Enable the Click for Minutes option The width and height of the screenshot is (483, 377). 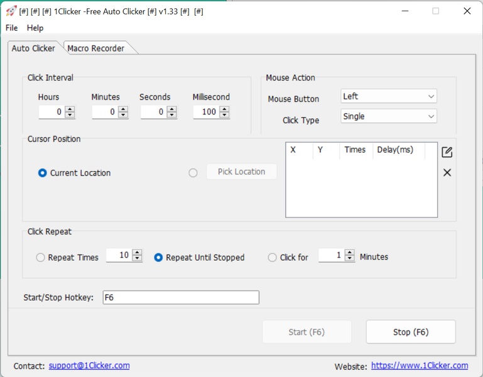click(x=272, y=258)
